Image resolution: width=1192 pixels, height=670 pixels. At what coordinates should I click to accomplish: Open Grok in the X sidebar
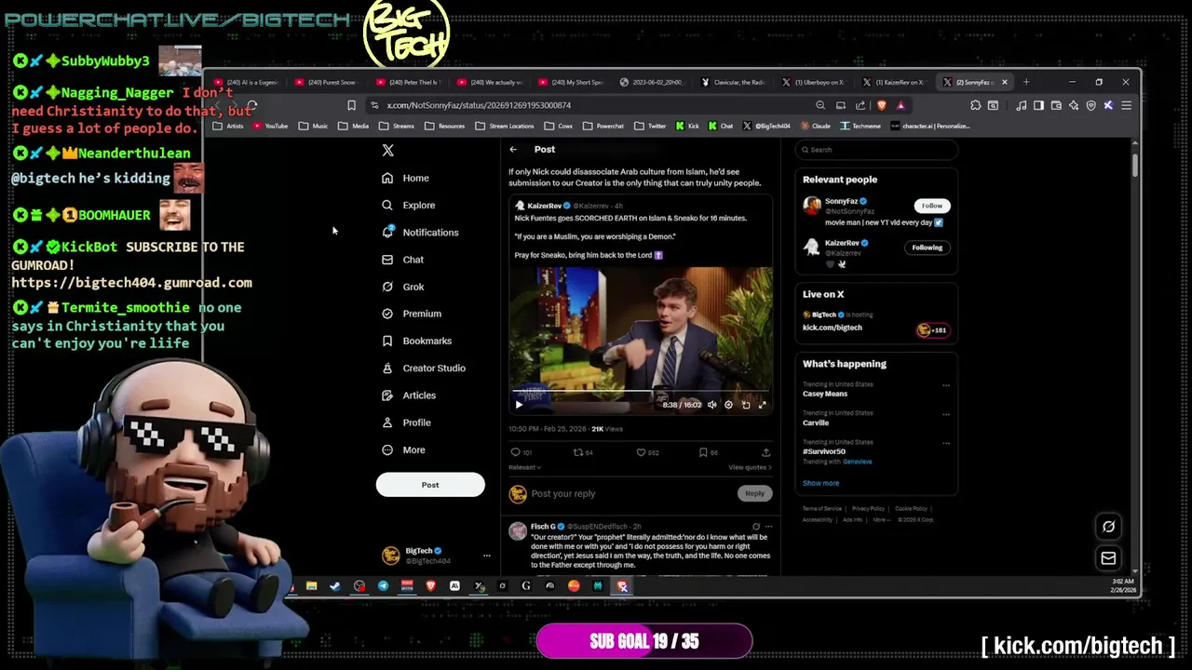[403, 287]
